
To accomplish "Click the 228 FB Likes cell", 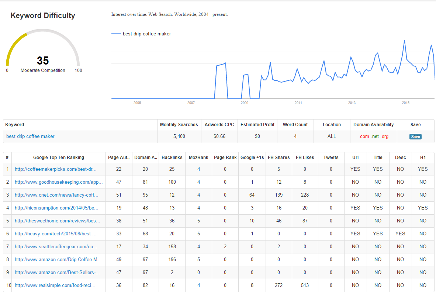I will point(305,195).
